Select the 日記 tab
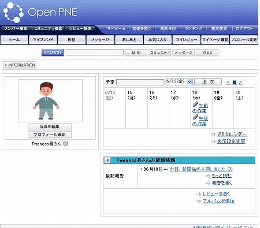 72,40
